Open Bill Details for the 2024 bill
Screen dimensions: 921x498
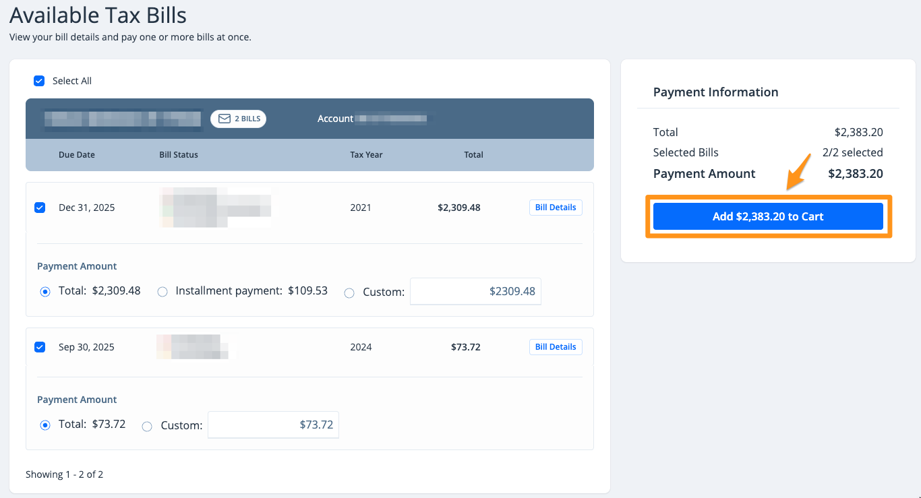point(555,347)
